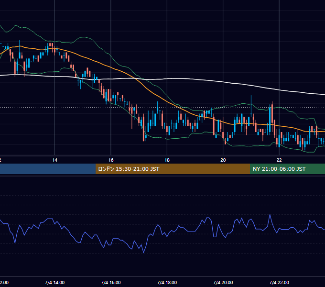Click the 7/4 16:00 time label
The width and height of the screenshot is (325, 287).
tap(111, 282)
